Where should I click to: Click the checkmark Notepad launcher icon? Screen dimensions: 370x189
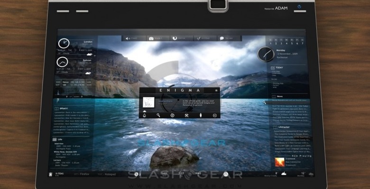click(x=198, y=38)
